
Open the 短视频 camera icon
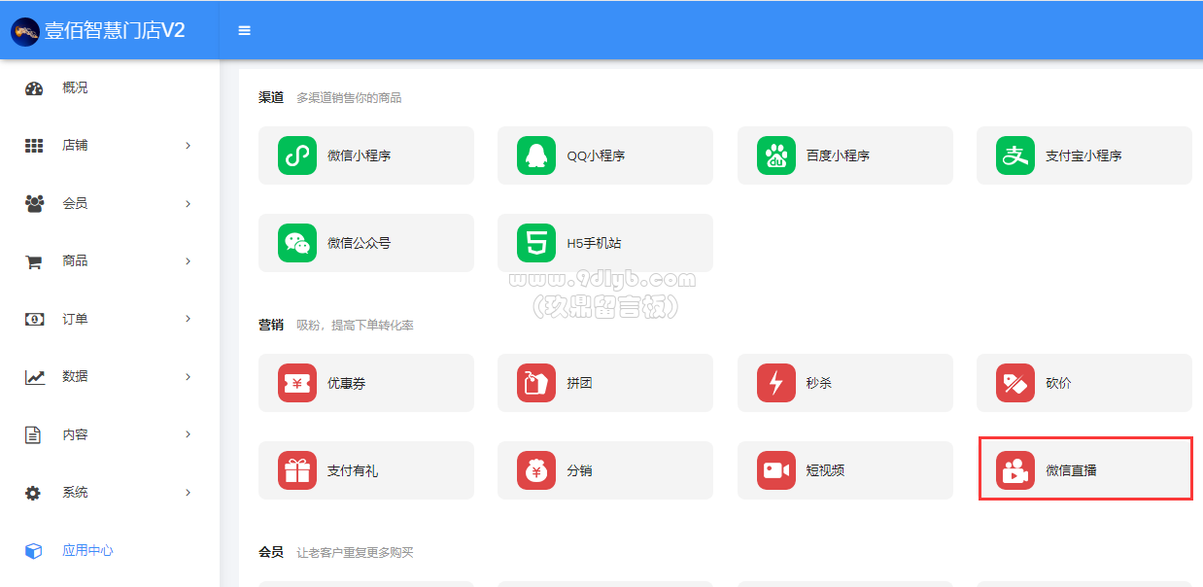point(776,470)
